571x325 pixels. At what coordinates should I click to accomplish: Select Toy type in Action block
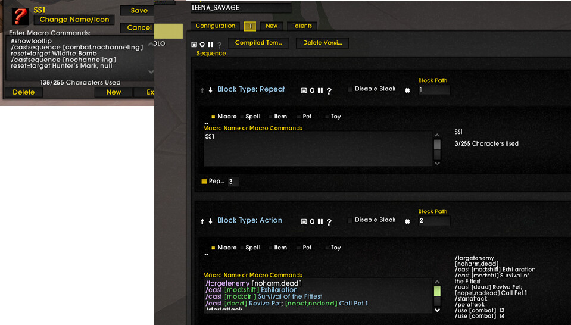327,248
